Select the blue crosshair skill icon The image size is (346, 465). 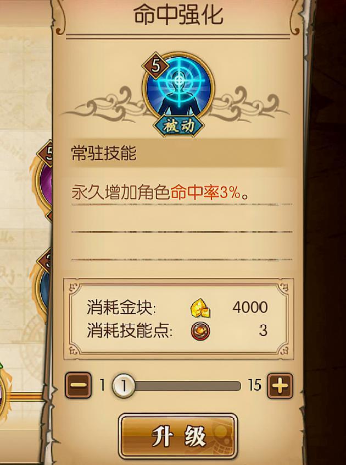178,87
